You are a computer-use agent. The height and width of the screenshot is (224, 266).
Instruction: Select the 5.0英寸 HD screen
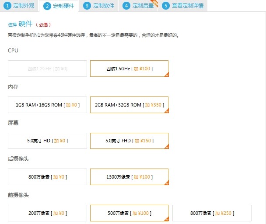(47, 141)
